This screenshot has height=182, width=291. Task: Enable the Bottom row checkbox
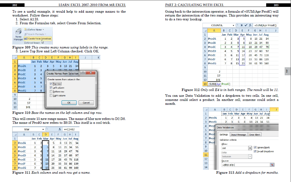[51, 91]
